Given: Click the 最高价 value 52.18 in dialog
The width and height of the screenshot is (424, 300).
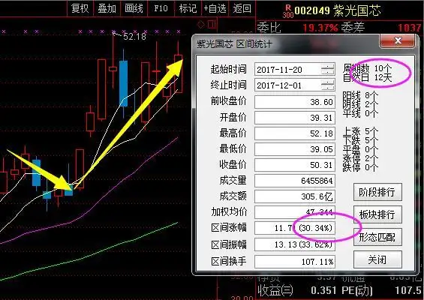Looking at the screenshot, I should click(295, 133).
